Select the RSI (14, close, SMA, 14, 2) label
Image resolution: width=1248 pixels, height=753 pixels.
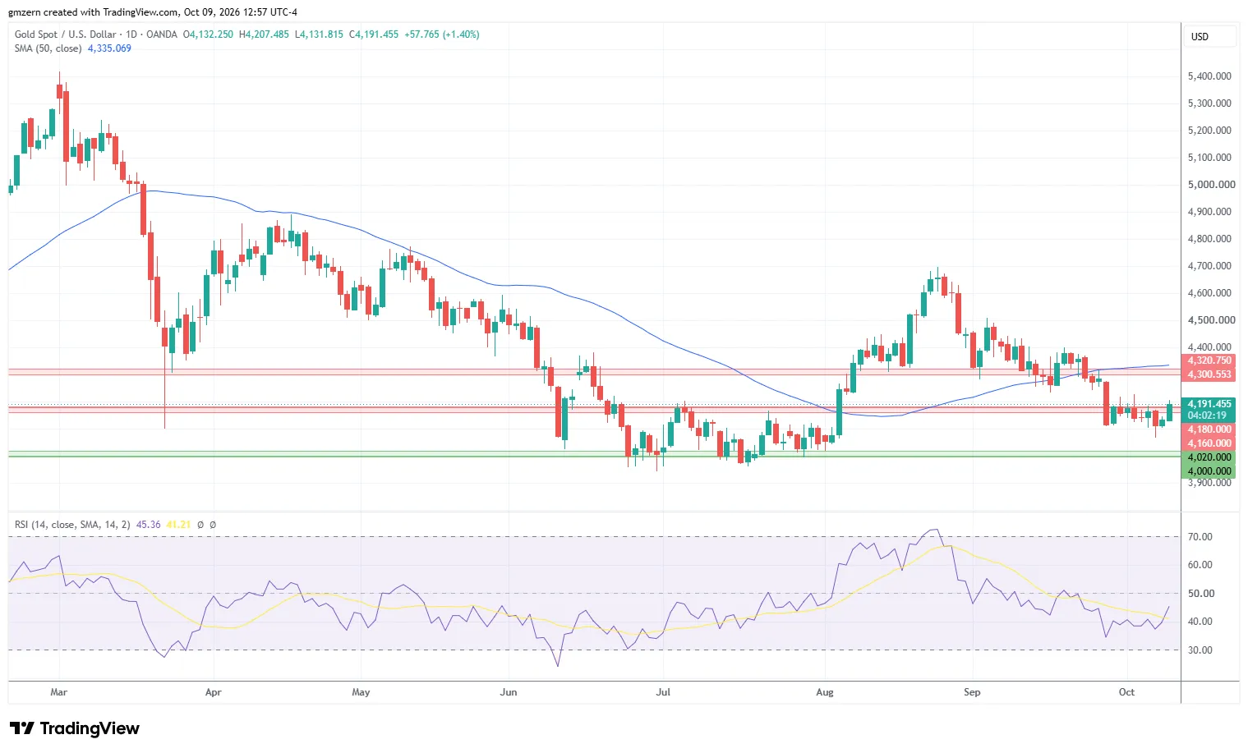pos(72,525)
